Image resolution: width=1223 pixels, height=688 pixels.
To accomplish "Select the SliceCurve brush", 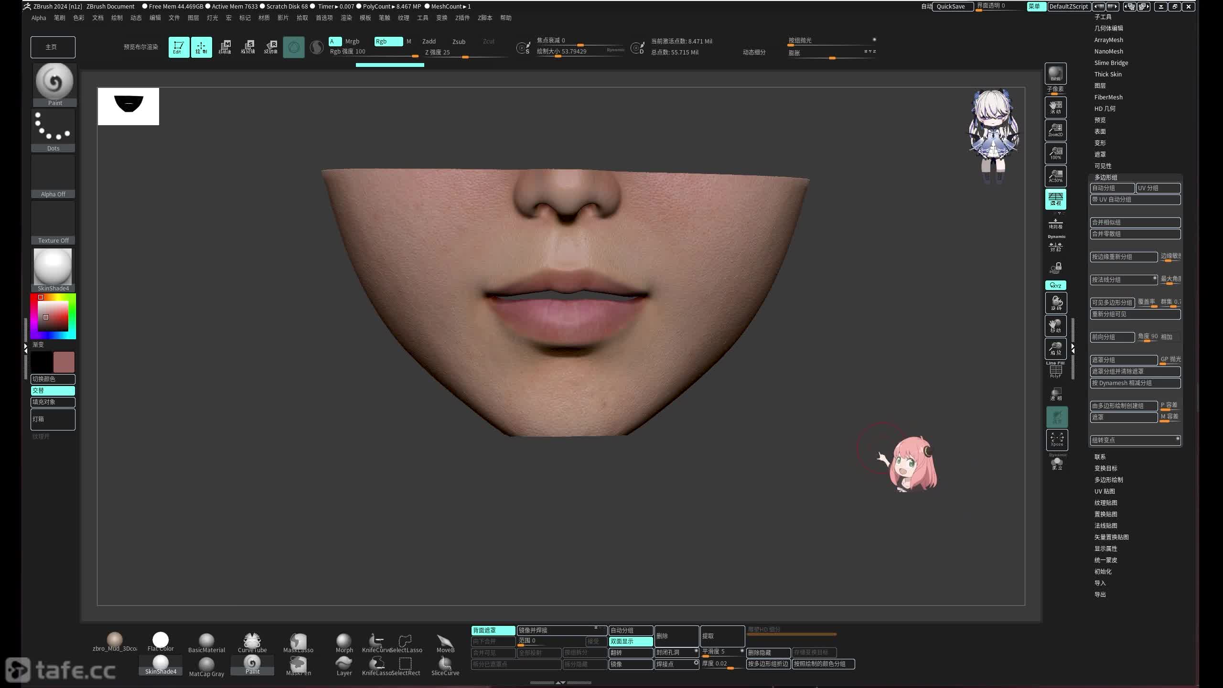I will pos(445,666).
